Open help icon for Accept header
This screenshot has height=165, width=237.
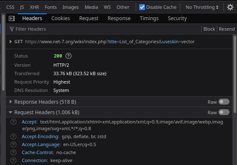(x=13, y=122)
